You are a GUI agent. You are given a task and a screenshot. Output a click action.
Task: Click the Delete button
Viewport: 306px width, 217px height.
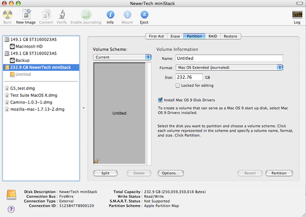[139, 173]
